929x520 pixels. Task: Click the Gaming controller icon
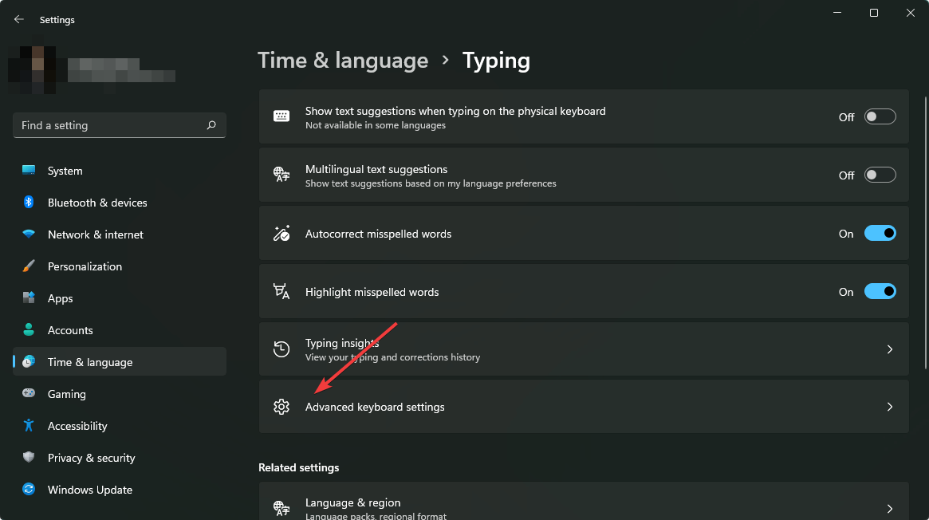point(29,393)
